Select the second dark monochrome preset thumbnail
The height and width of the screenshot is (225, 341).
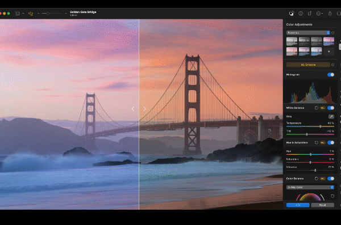click(304, 41)
